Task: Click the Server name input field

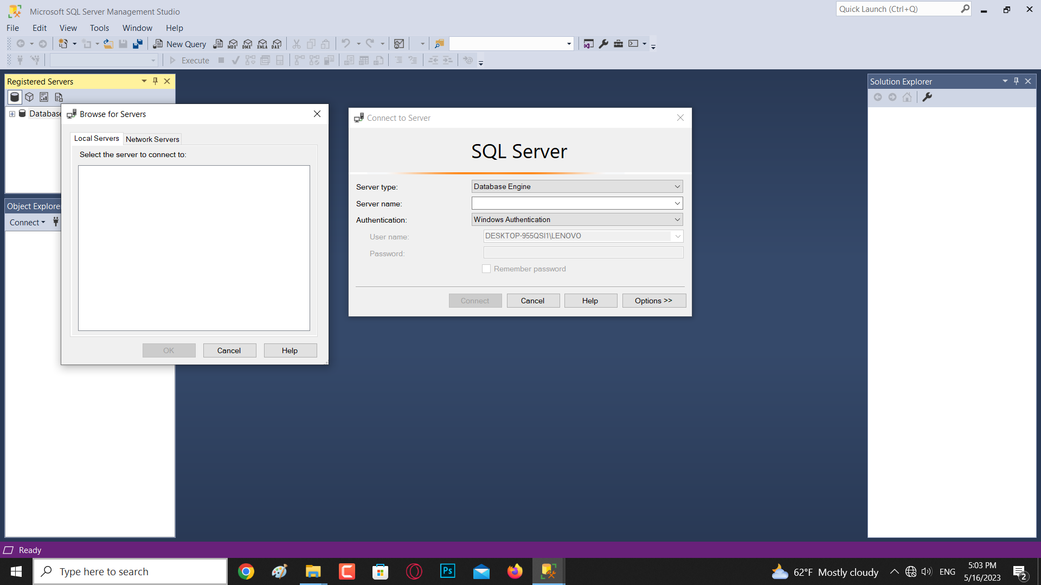Action: tap(572, 203)
